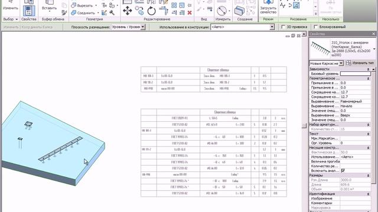This screenshot has height=212, width=378.
Task: Select the Copy tool in the Modify panel
Action: (139, 11)
